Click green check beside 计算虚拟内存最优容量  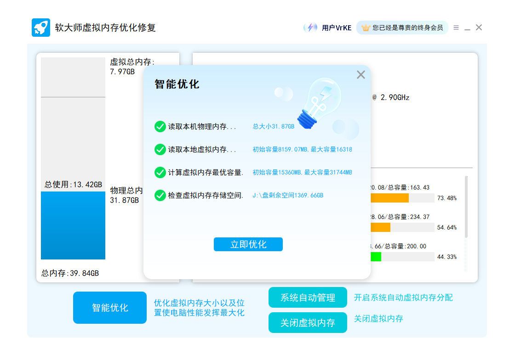coord(160,172)
